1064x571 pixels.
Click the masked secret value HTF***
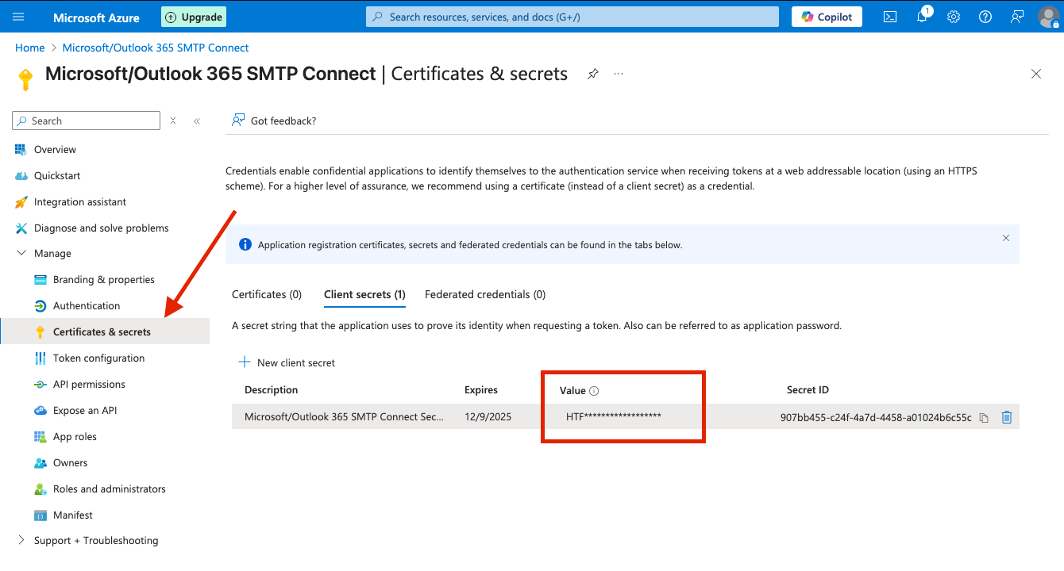614,416
